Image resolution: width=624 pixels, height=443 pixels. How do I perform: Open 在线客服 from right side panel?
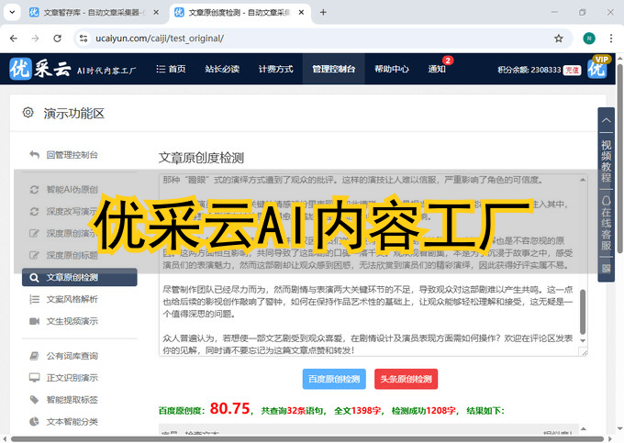point(606,222)
